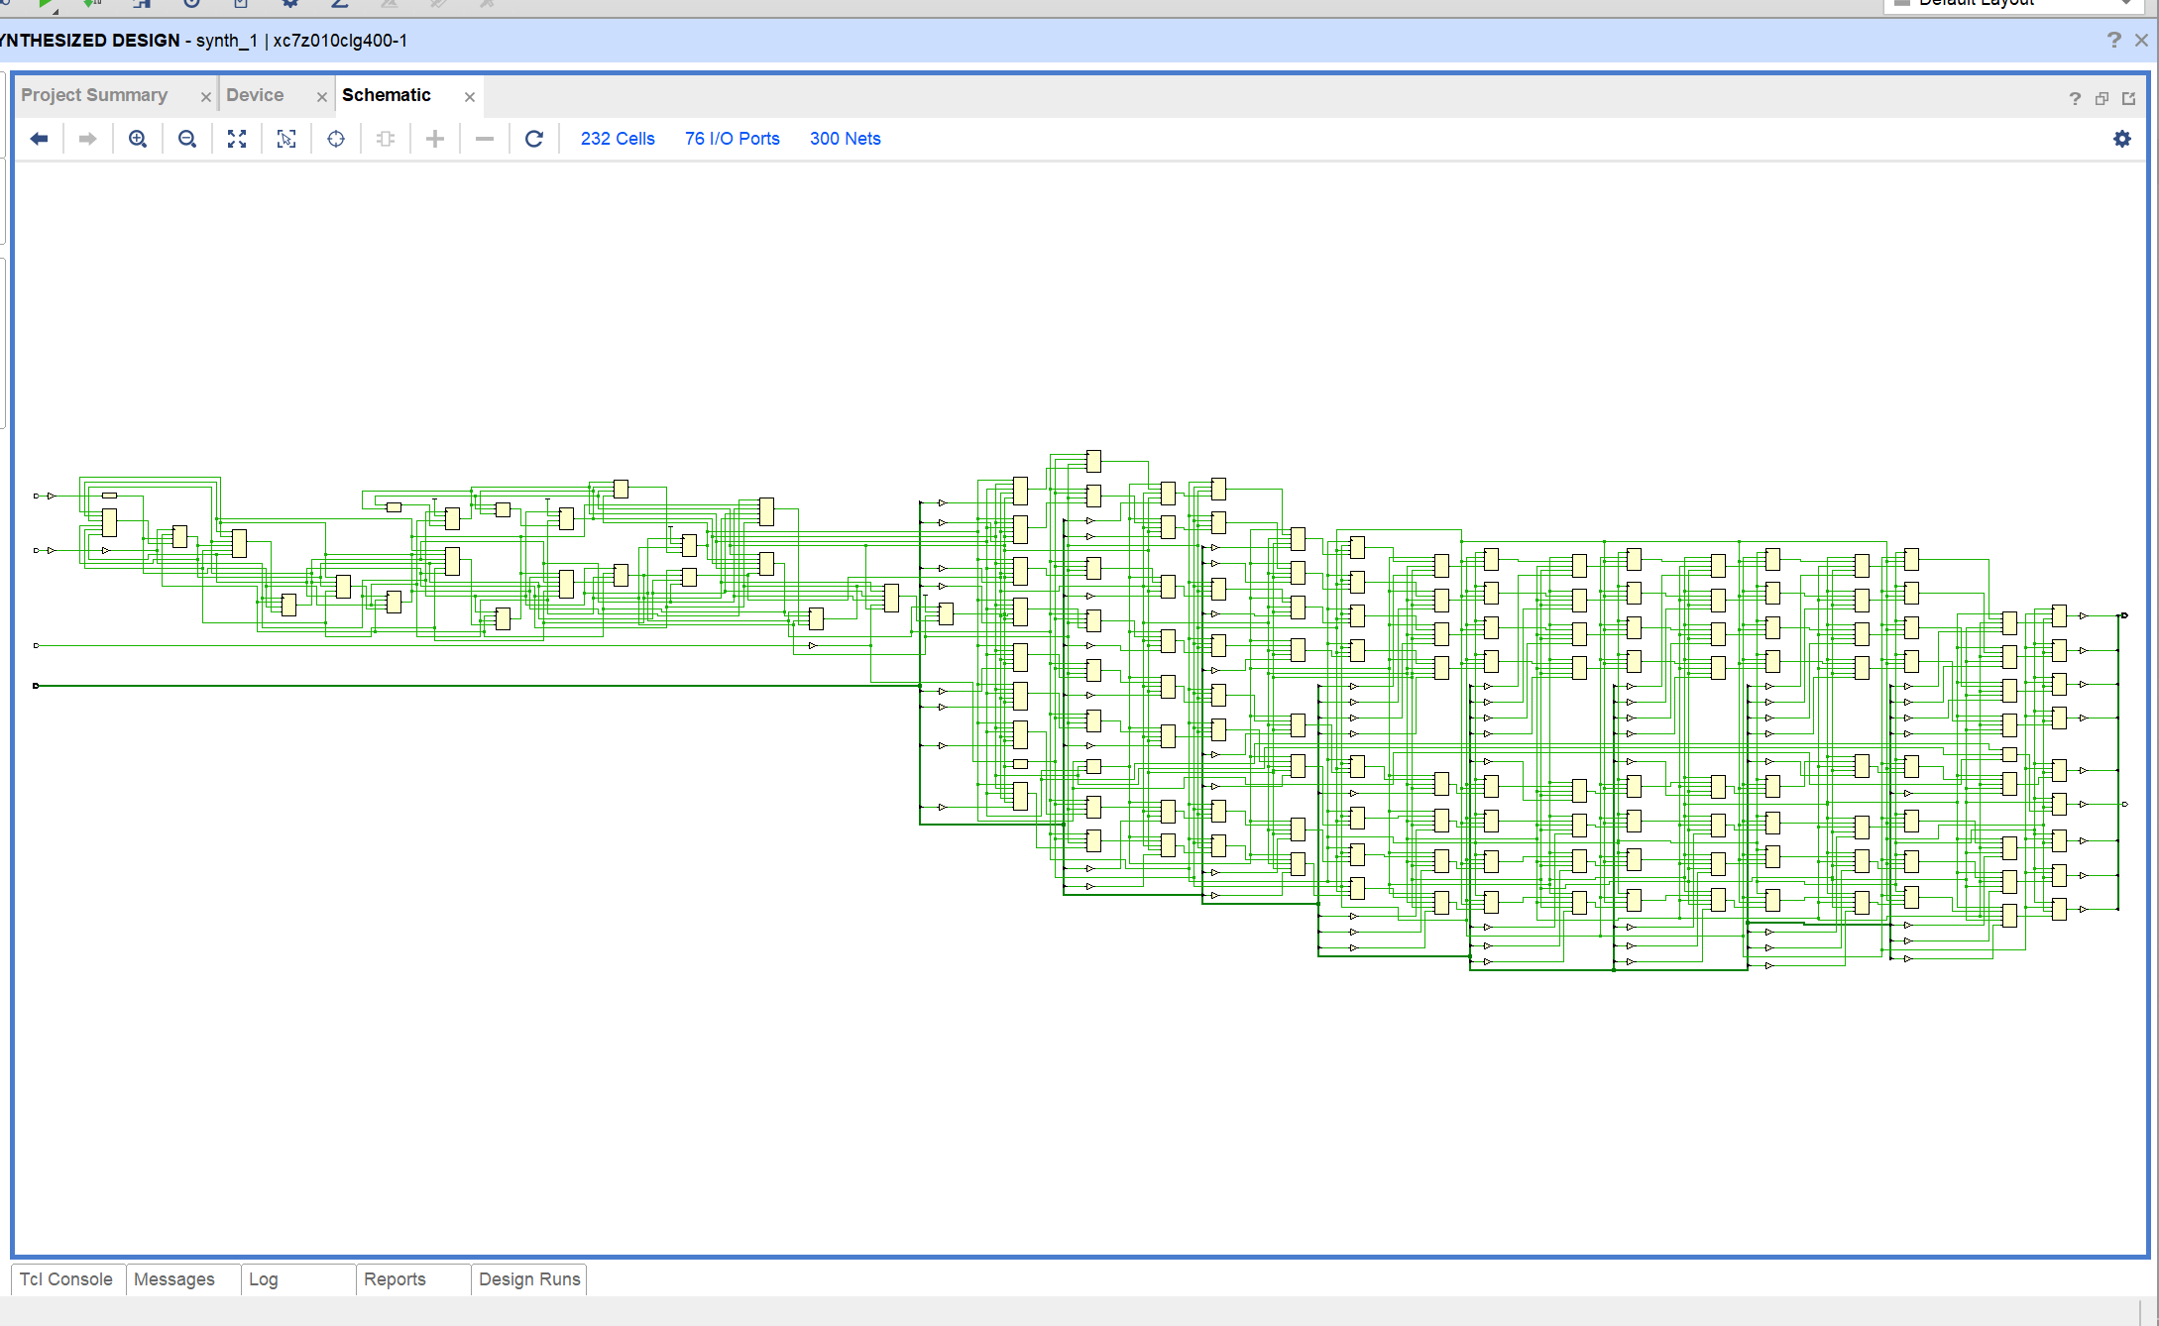Click the schematic panel help question mark
Screen dimensions: 2159x1326
coord(2075,98)
